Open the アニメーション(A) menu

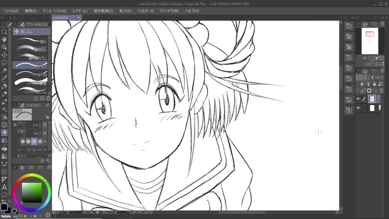click(x=54, y=11)
